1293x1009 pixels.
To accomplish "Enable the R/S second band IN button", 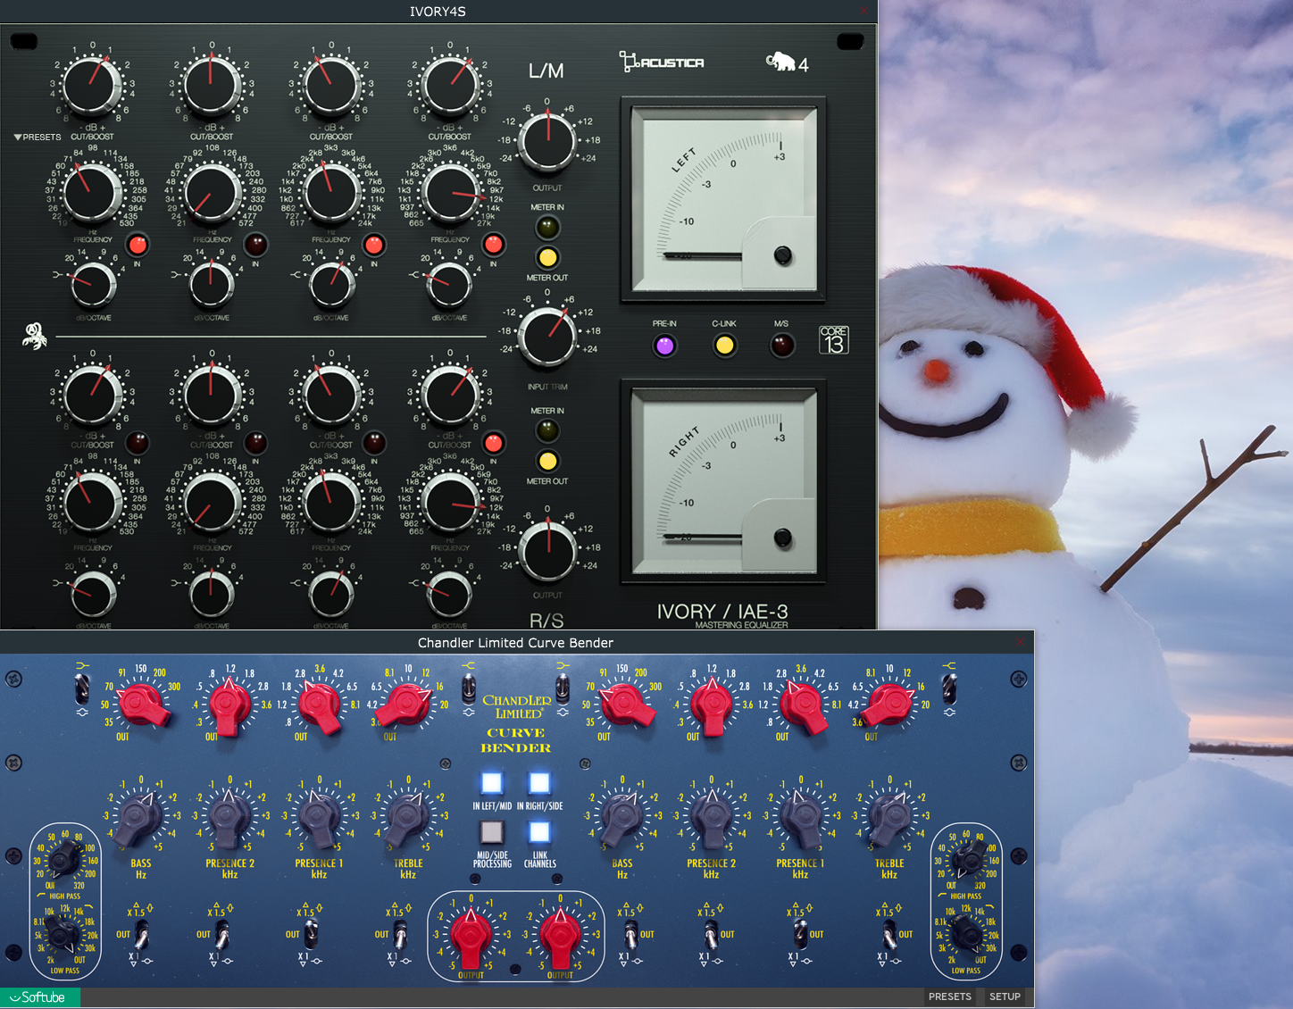I will tap(255, 442).
